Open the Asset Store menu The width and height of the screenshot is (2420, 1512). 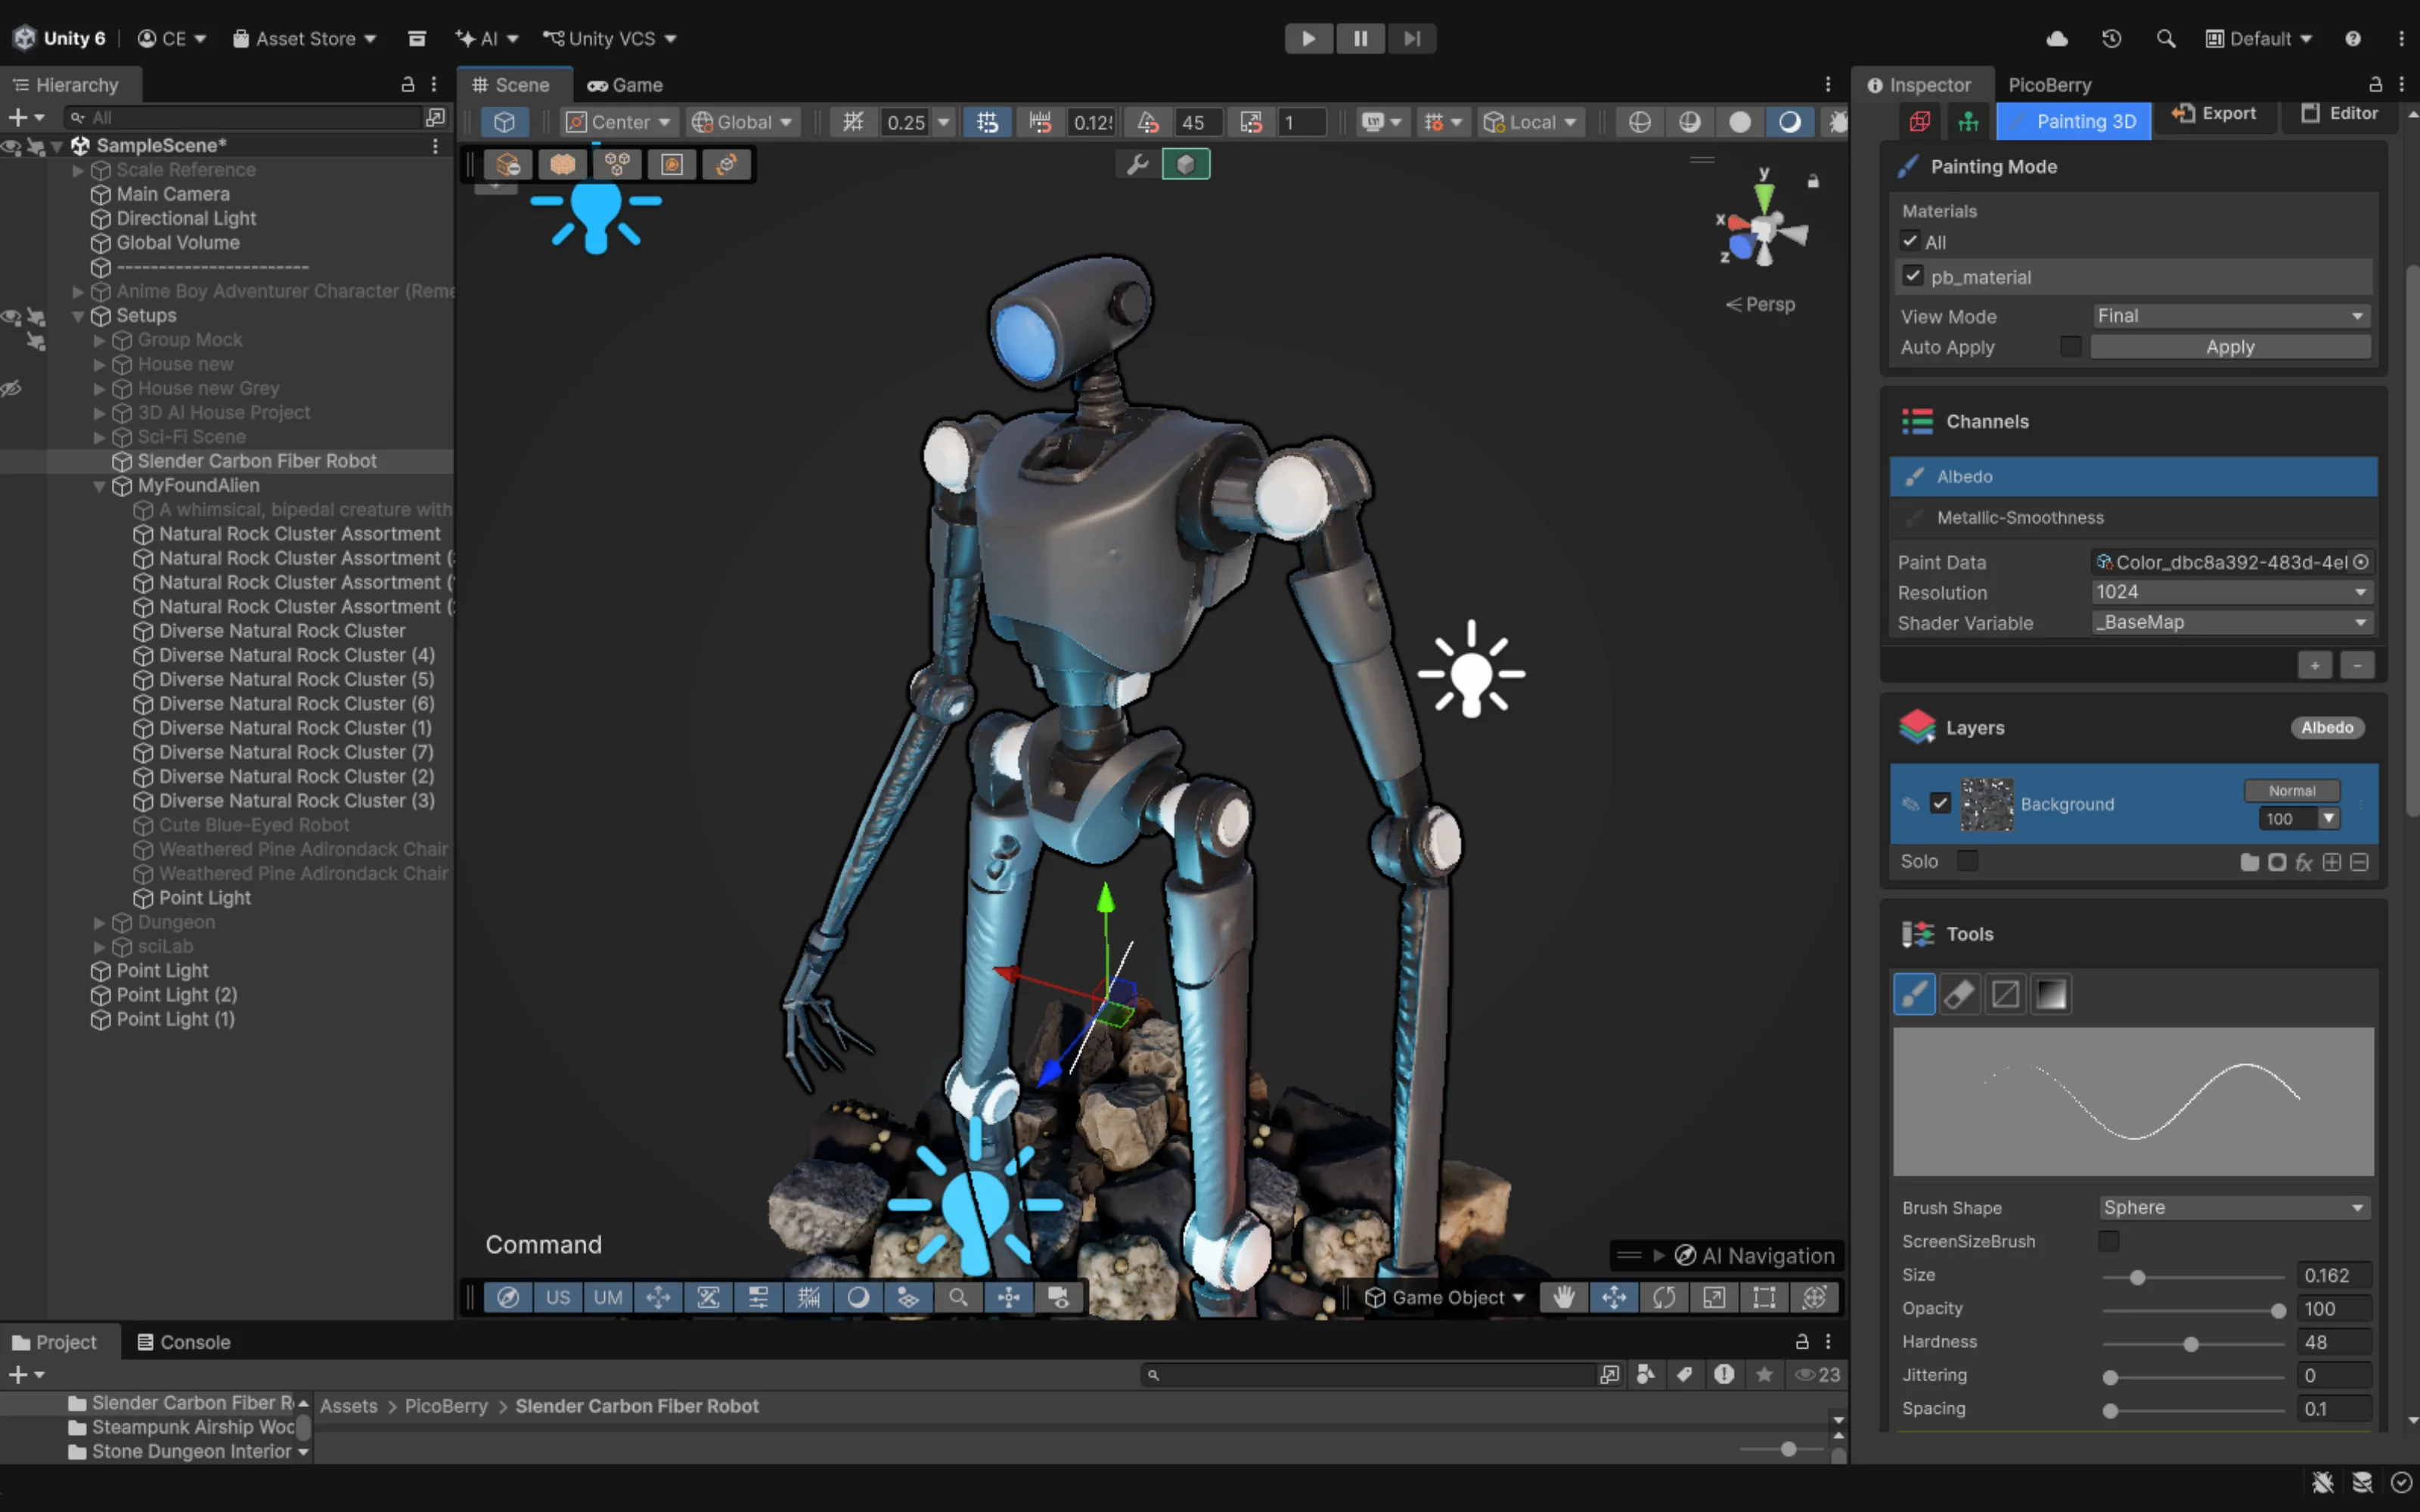(304, 38)
